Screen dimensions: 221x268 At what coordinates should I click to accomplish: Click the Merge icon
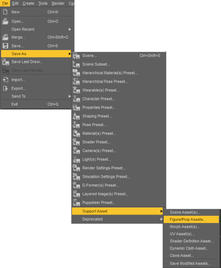5,37
